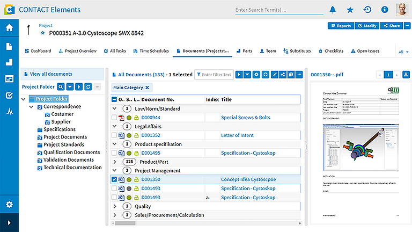Open Special Screws & Bolts link
The width and height of the screenshot is (412, 232).
pos(245,118)
